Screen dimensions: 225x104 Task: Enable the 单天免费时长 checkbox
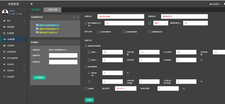coord(86,23)
